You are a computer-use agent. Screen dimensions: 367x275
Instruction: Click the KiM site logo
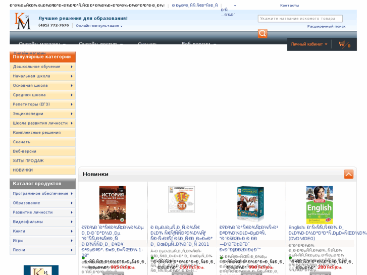tap(23, 21)
